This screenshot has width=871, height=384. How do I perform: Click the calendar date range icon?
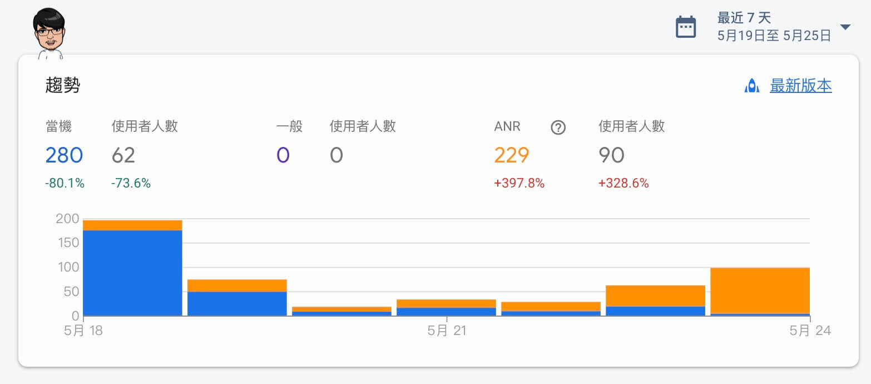pyautogui.click(x=685, y=27)
